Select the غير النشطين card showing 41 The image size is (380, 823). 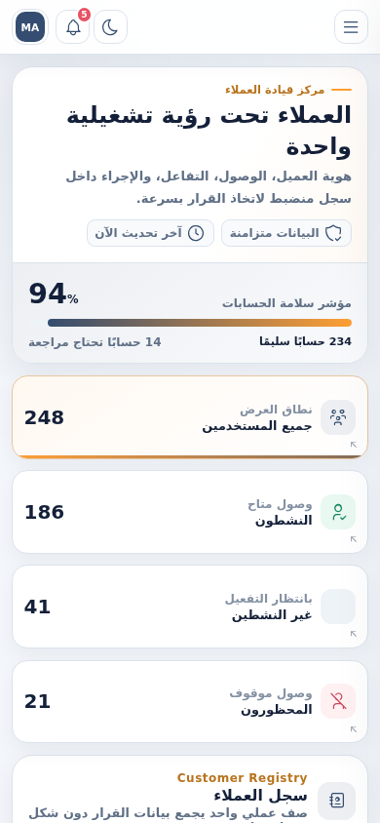point(190,607)
